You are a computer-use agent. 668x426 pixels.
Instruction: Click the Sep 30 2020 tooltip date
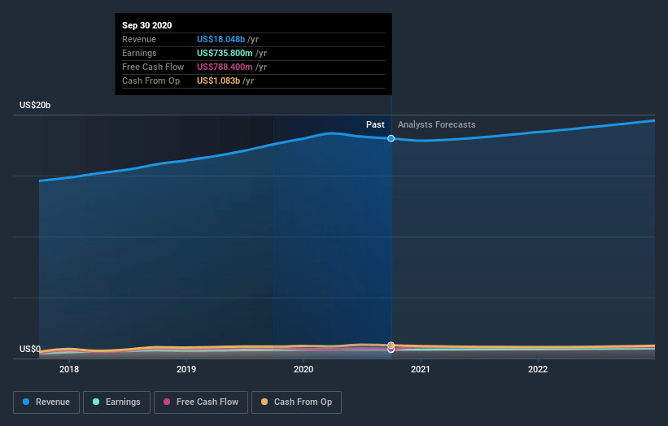pyautogui.click(x=147, y=25)
